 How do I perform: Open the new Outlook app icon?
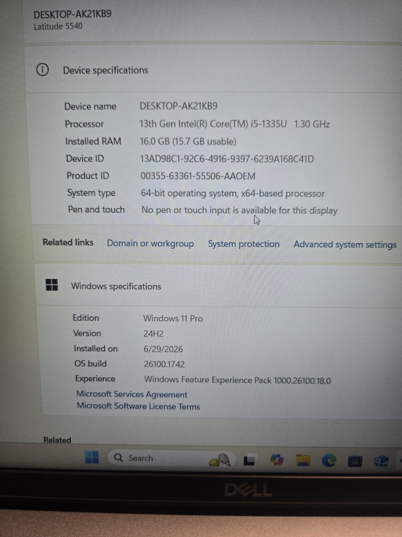pos(381,461)
